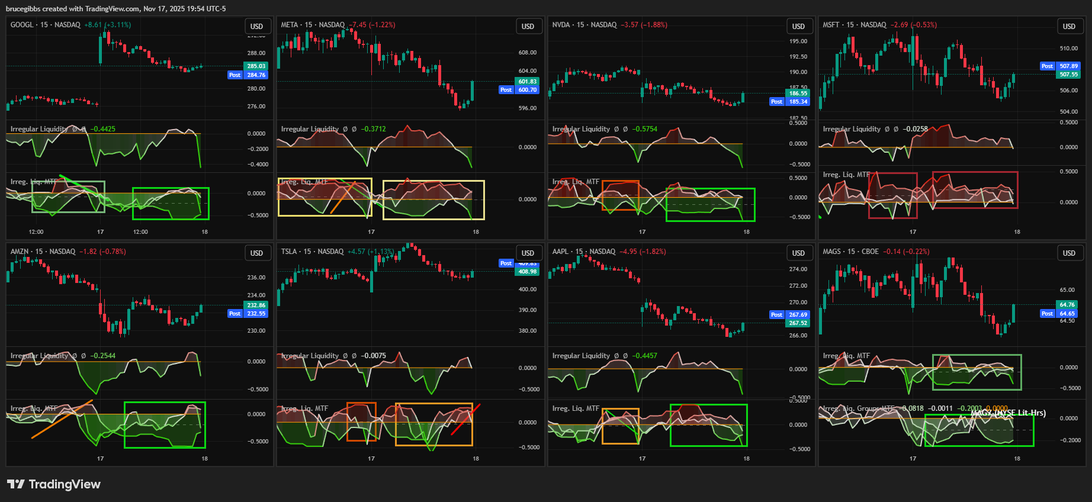The width and height of the screenshot is (1092, 502).
Task: Select the green trend line on GOOGL MTF pane
Action: tap(77, 184)
